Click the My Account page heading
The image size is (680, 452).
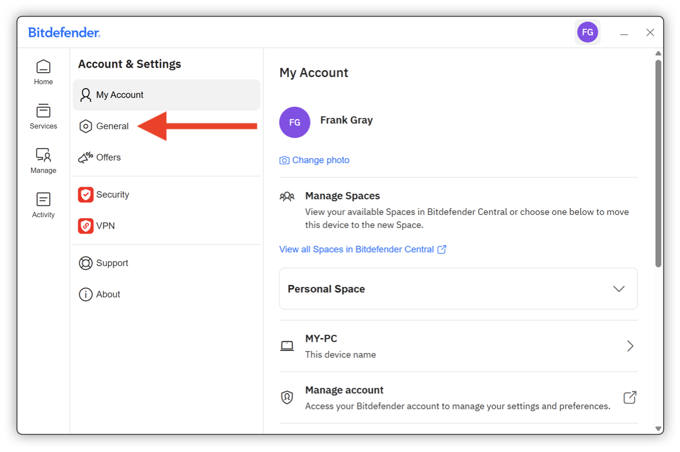click(x=314, y=73)
